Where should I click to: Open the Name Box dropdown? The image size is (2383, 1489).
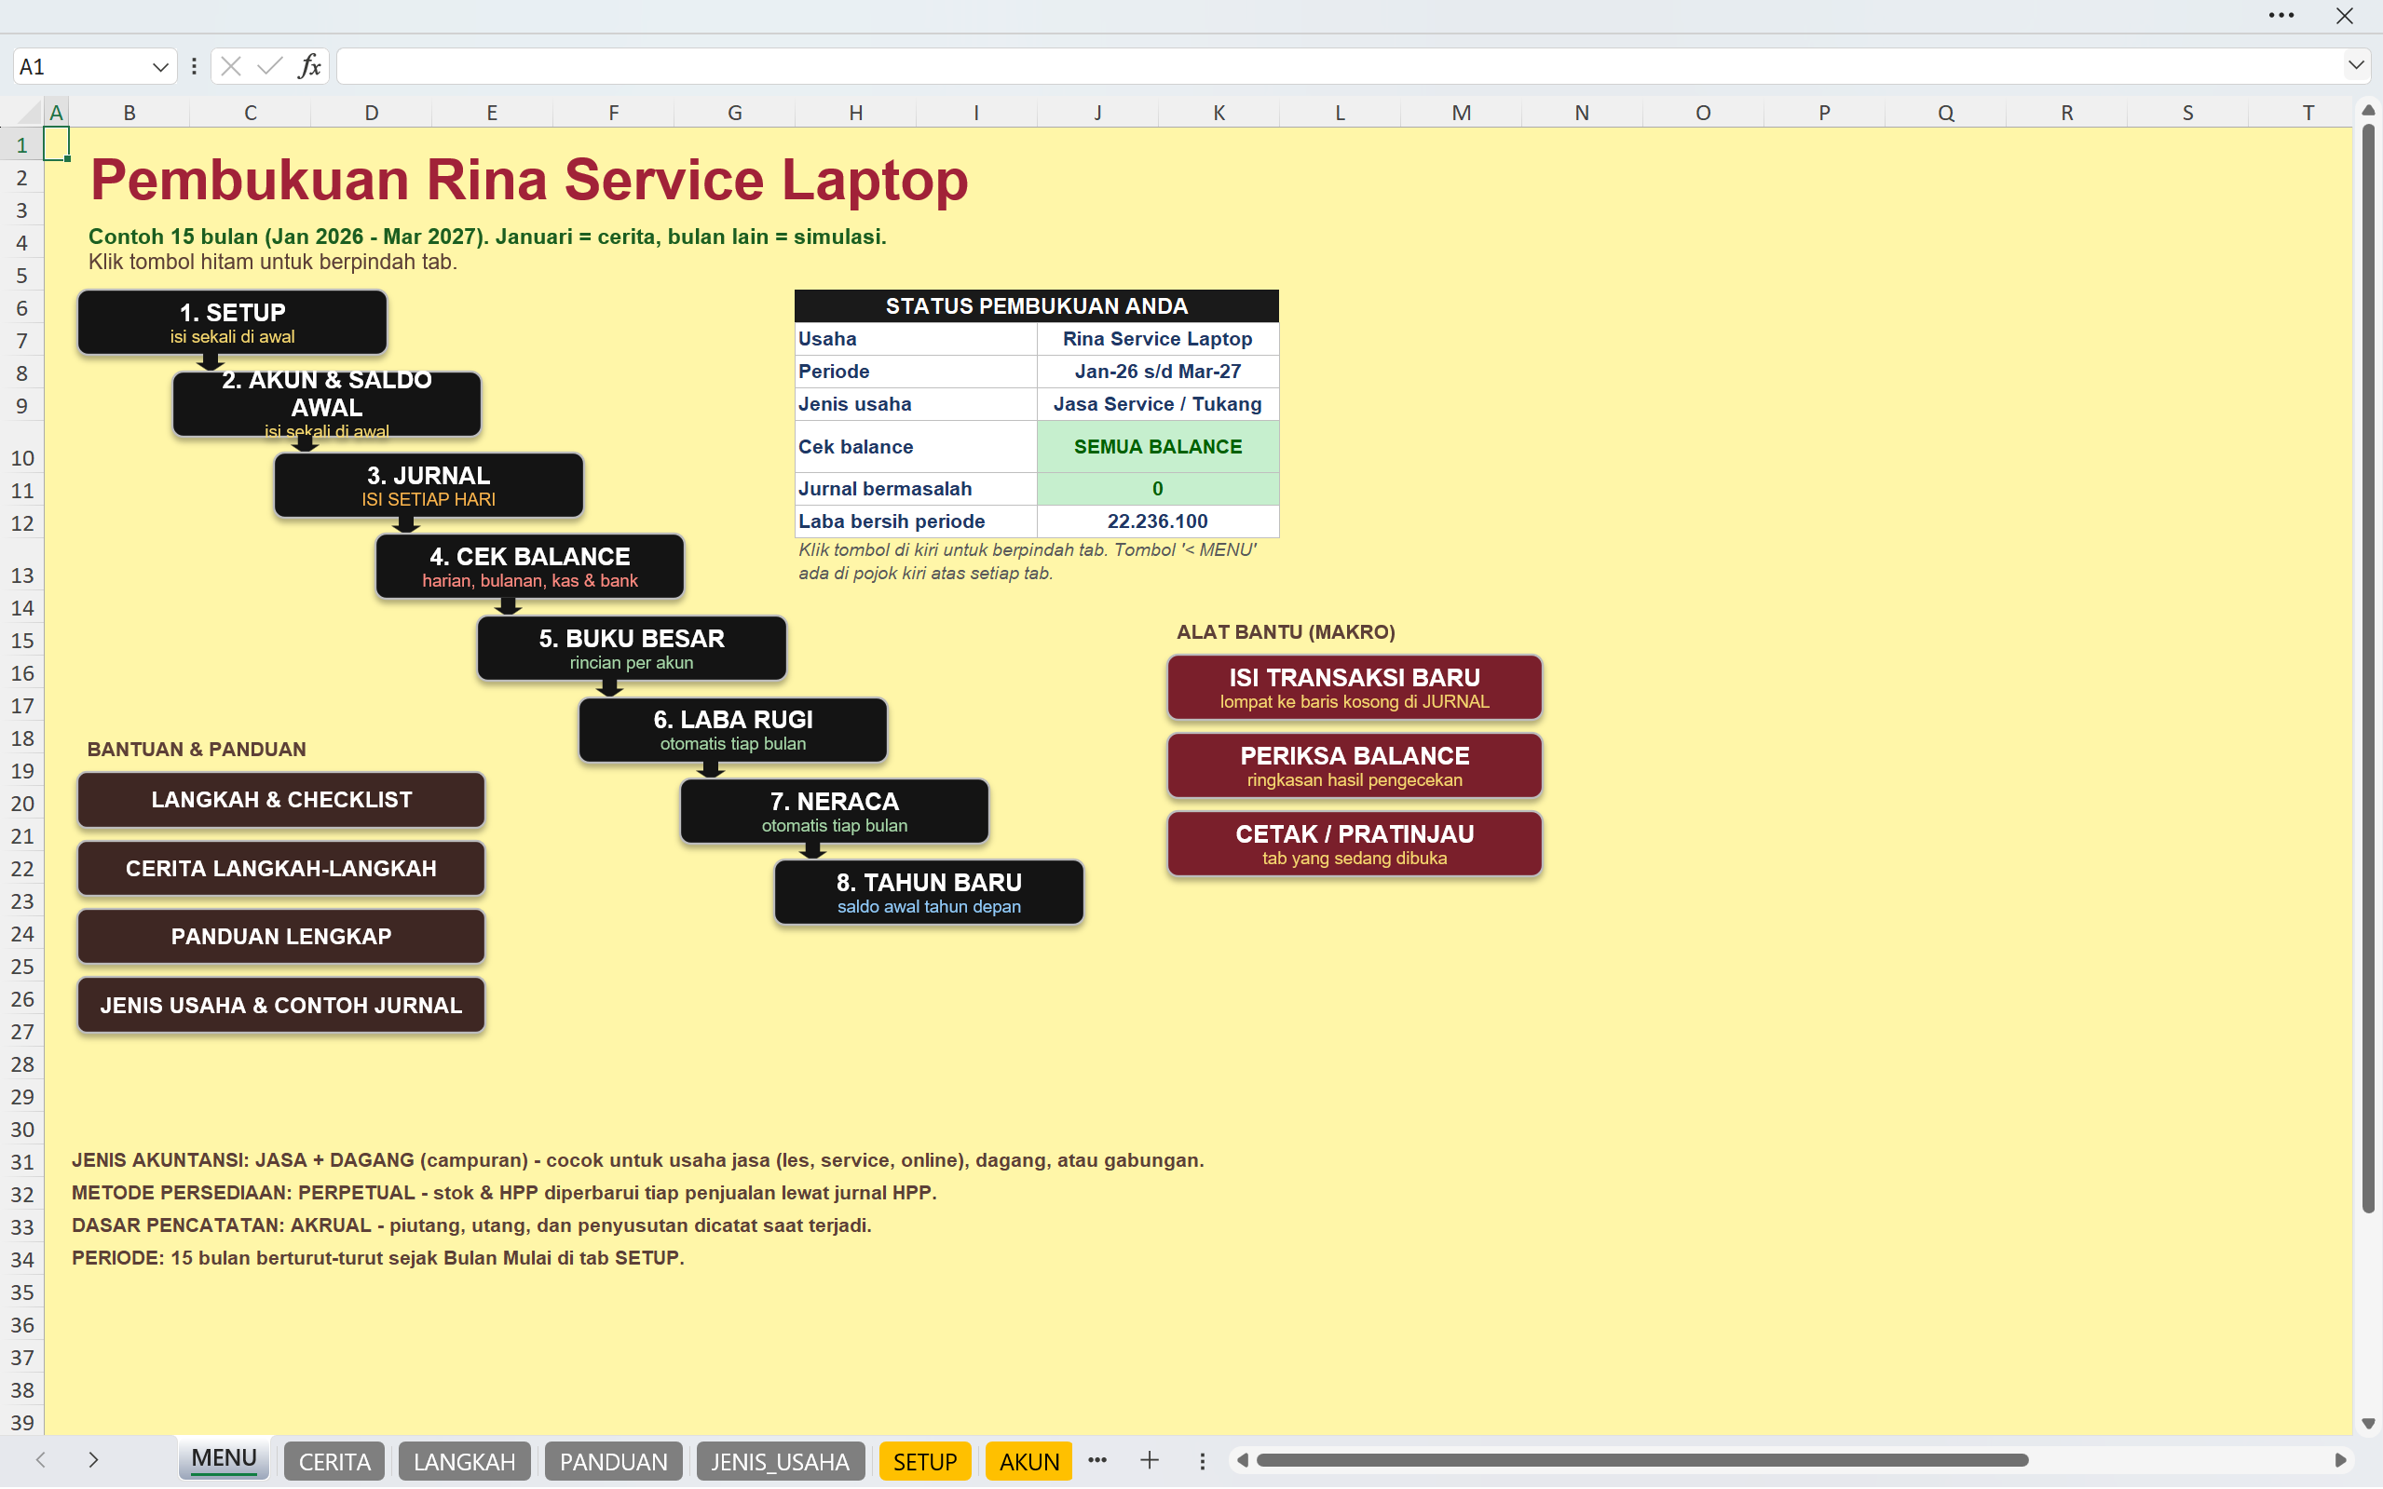pos(159,66)
